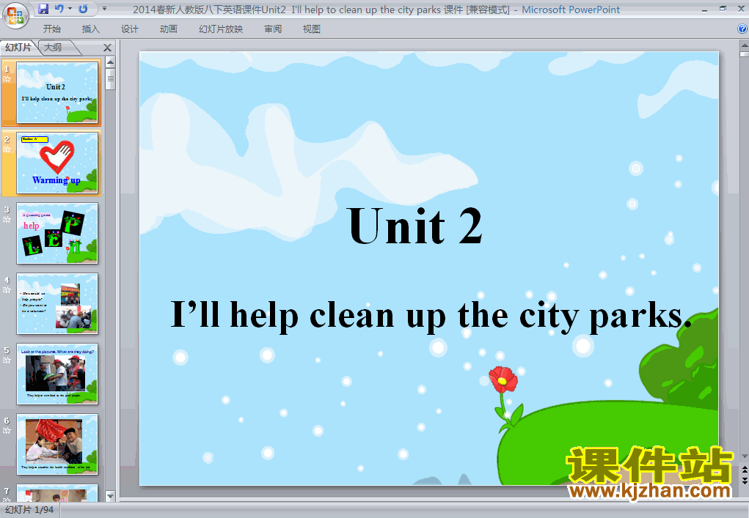The width and height of the screenshot is (749, 518).
Task: Open the 审阅 ribbon tab
Action: [273, 29]
